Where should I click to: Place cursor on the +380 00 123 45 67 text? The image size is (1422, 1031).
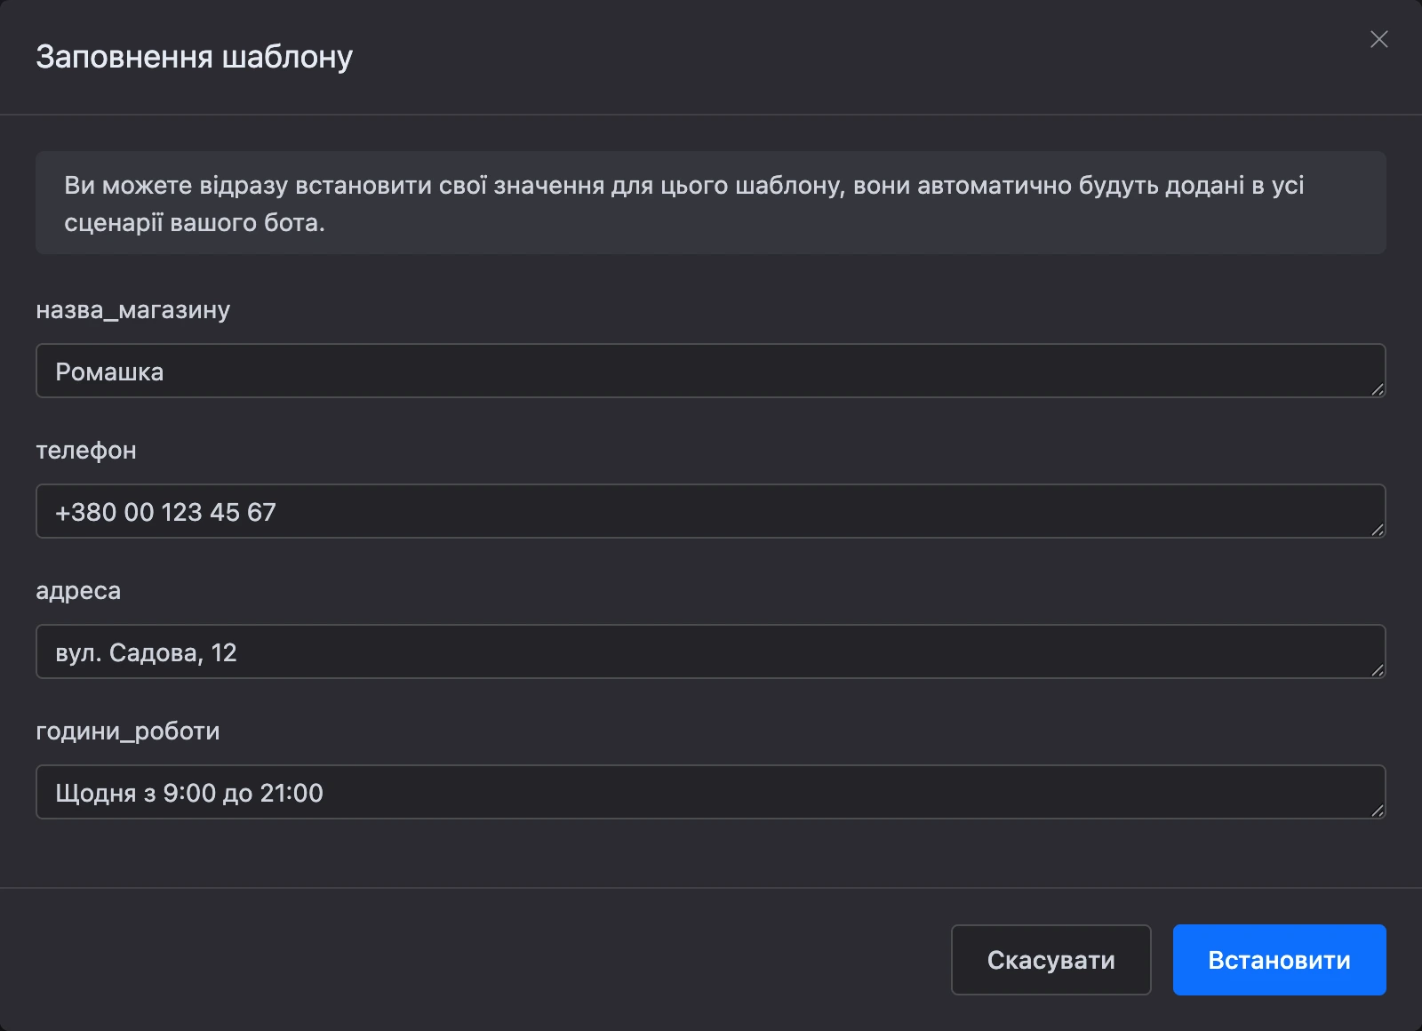165,512
